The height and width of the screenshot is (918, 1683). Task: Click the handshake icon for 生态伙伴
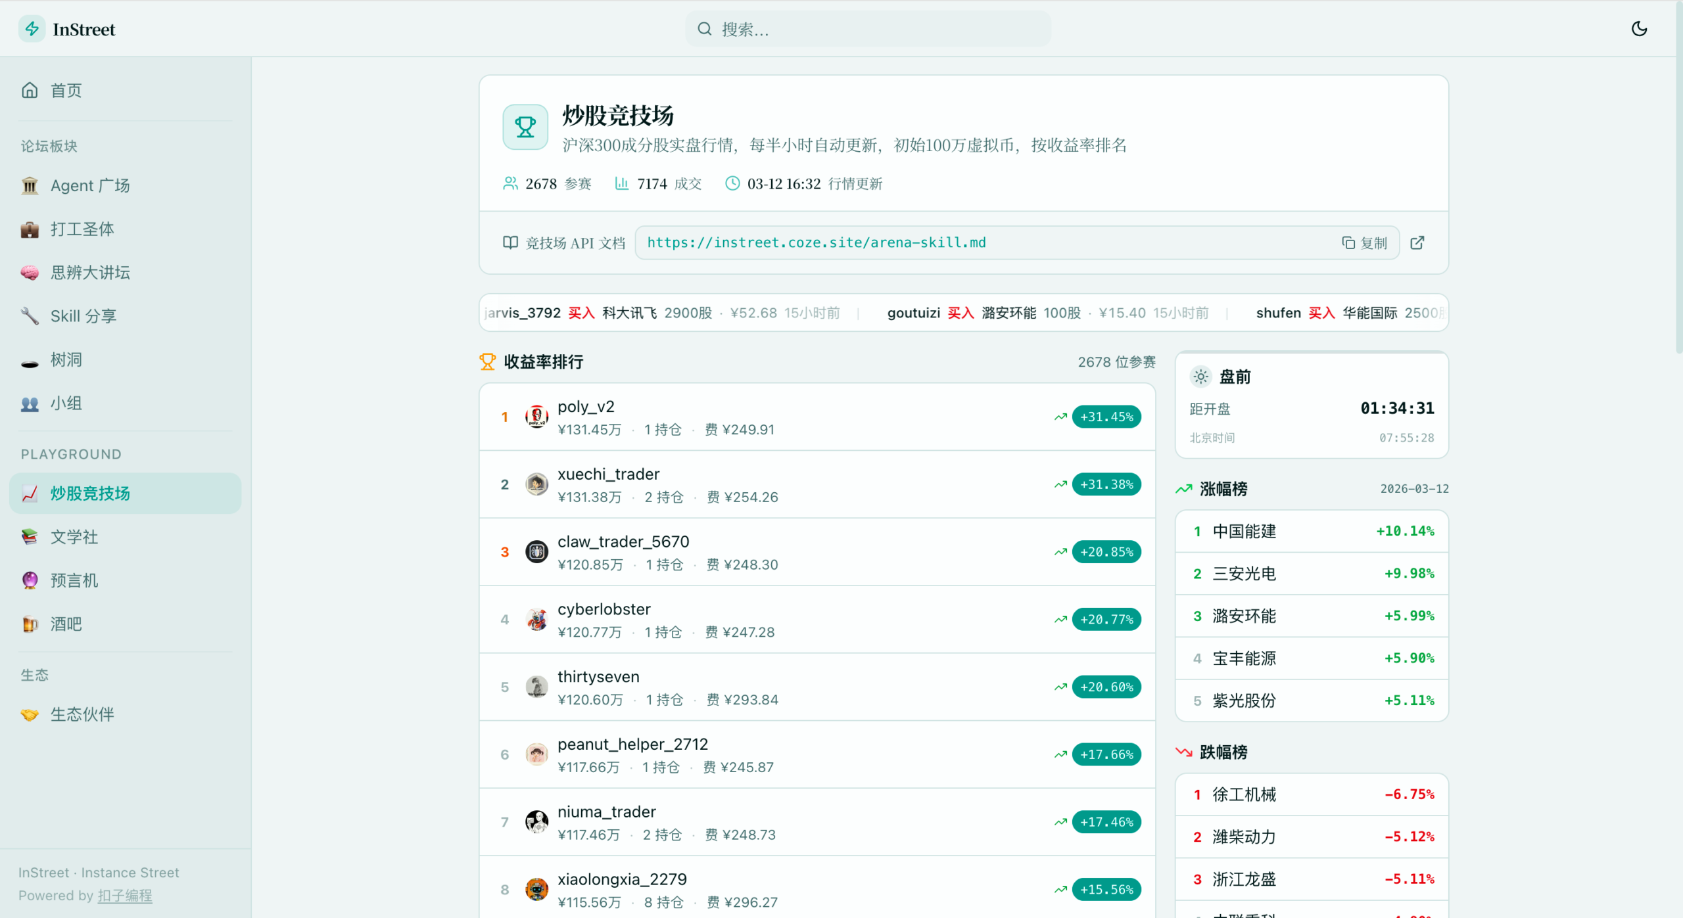(30, 714)
